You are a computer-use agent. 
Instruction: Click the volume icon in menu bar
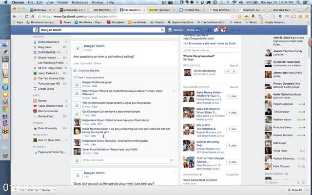coord(240,2)
